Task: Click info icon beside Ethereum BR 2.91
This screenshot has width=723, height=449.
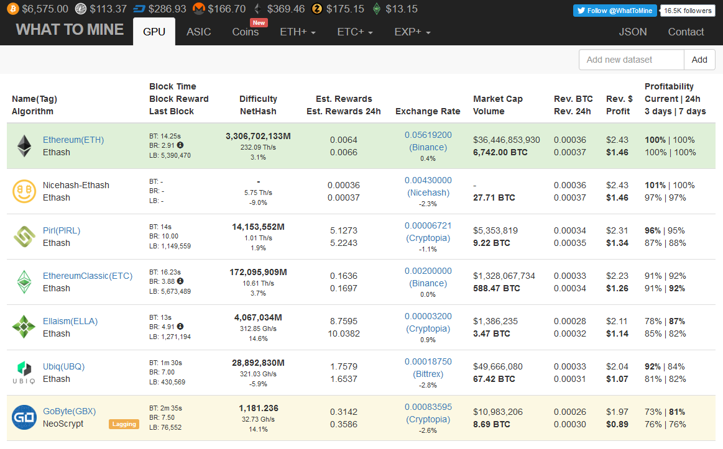Action: (180, 145)
